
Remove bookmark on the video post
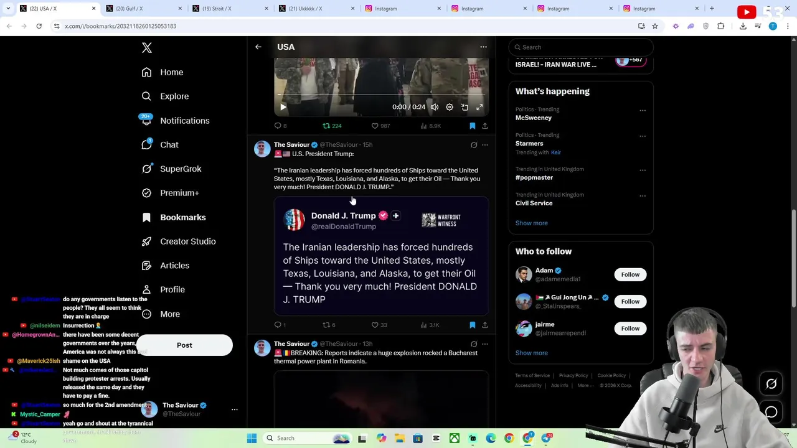(x=472, y=126)
